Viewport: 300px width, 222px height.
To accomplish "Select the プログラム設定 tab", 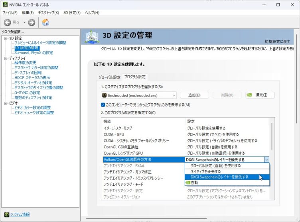I will 135,77.
